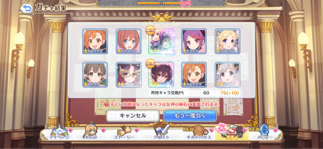Open ストーリー scroll icon
The height and width of the screenshot is (149, 323).
(x=124, y=133)
